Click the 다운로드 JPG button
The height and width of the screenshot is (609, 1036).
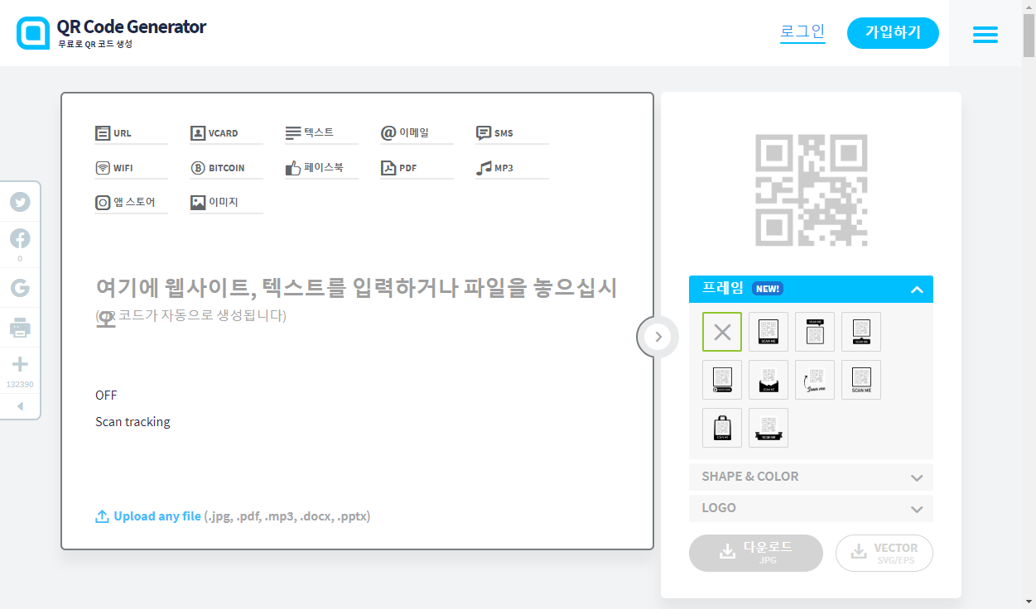coord(756,553)
